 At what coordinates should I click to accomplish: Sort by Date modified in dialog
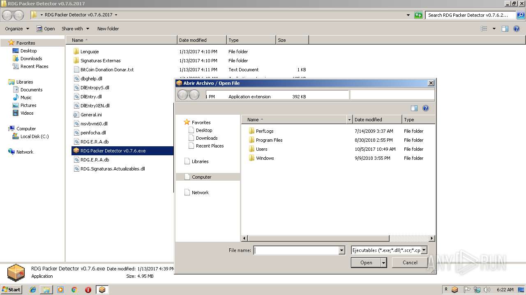pyautogui.click(x=377, y=120)
